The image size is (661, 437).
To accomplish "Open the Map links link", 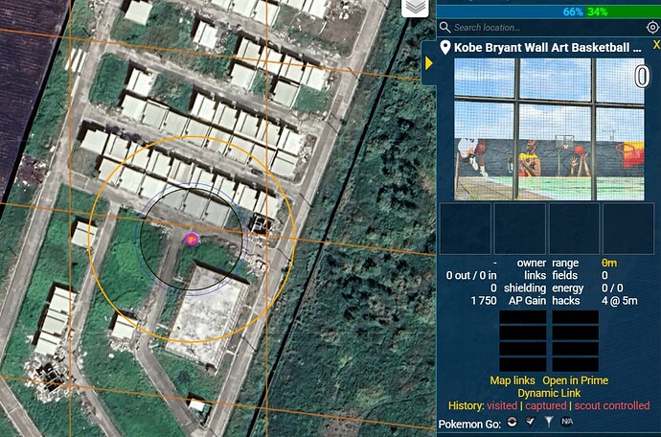I will click(513, 380).
